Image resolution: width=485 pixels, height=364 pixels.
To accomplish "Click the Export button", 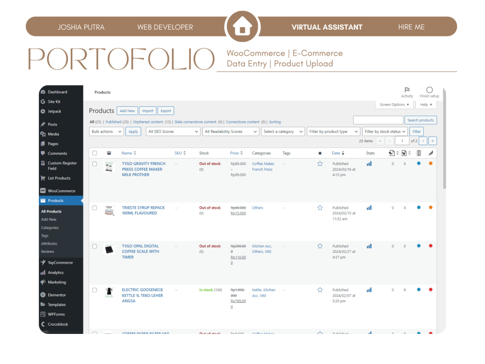I will pos(166,111).
